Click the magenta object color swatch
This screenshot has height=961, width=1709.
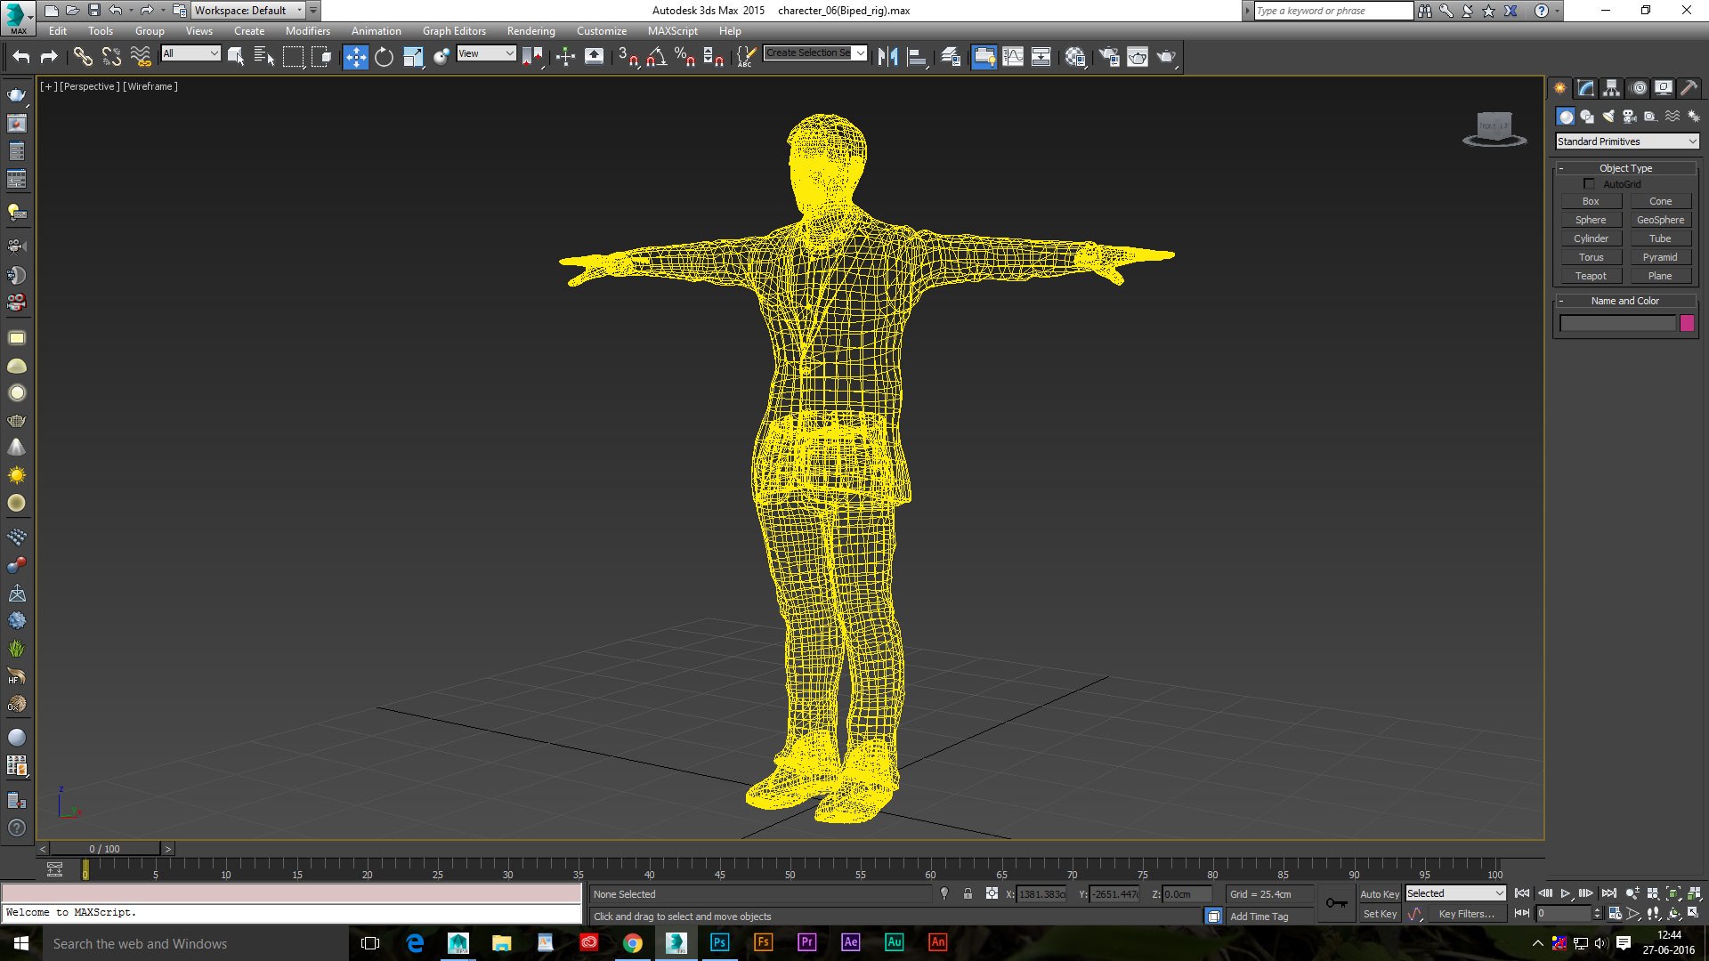click(x=1687, y=324)
